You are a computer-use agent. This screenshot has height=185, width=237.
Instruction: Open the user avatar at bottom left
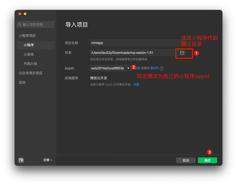21,160
